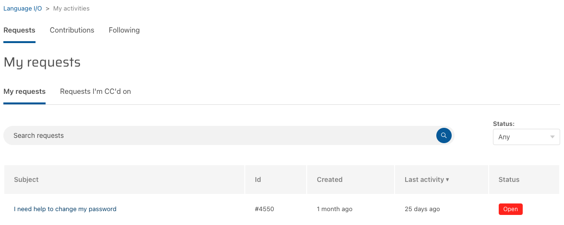Show Requests I'm CC'd on
The height and width of the screenshot is (225, 564).
[96, 91]
